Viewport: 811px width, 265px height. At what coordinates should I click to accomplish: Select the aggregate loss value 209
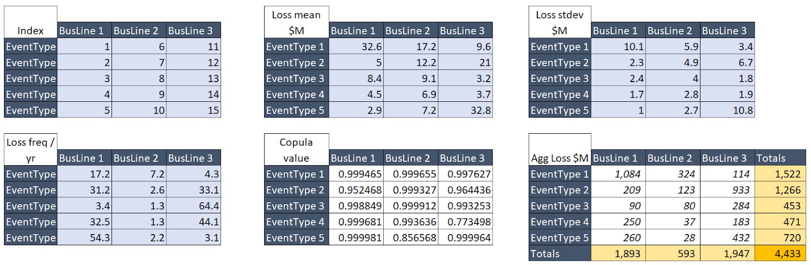click(x=618, y=190)
